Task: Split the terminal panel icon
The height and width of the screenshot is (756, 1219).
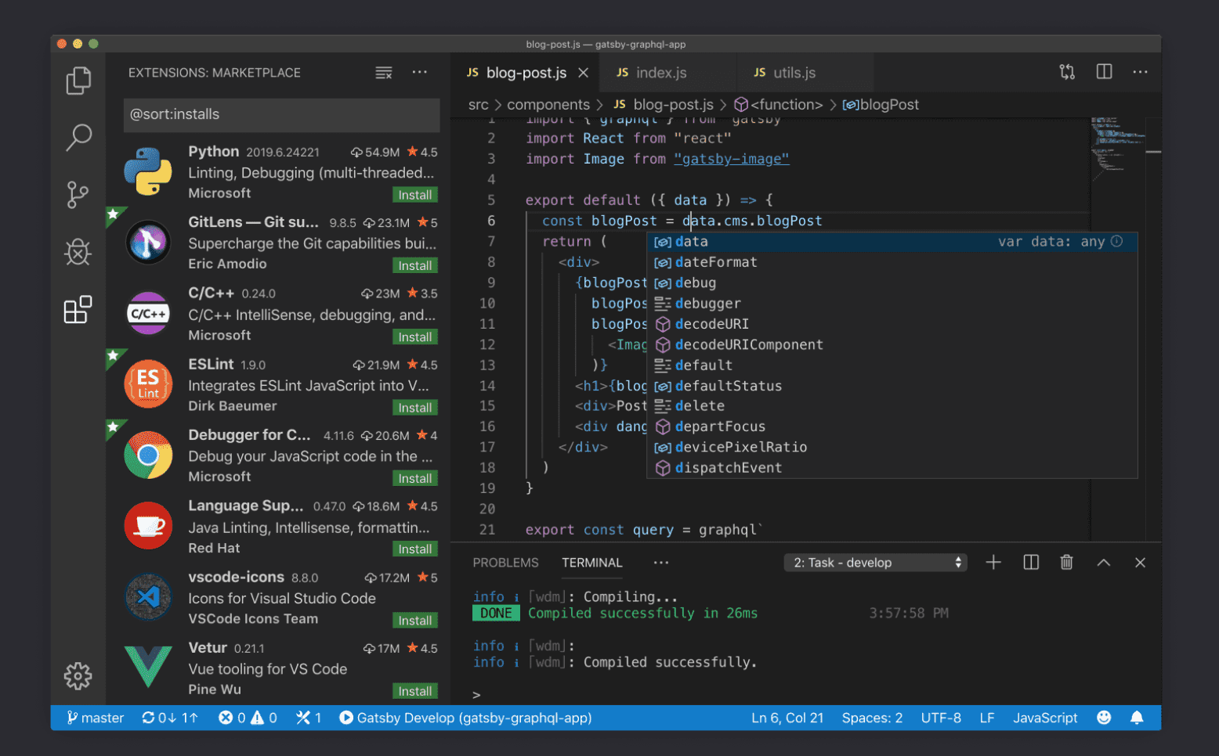Action: (x=1030, y=562)
